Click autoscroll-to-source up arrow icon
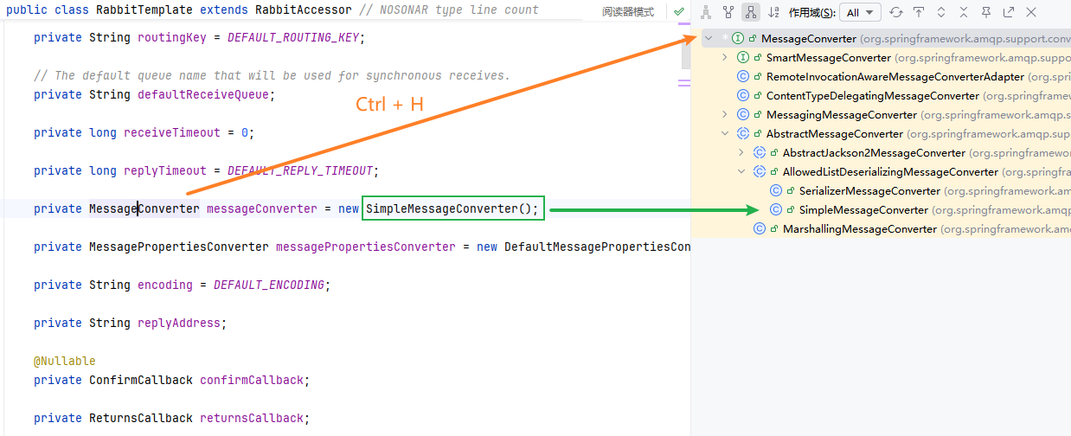This screenshot has height=436, width=1071. 919,12
